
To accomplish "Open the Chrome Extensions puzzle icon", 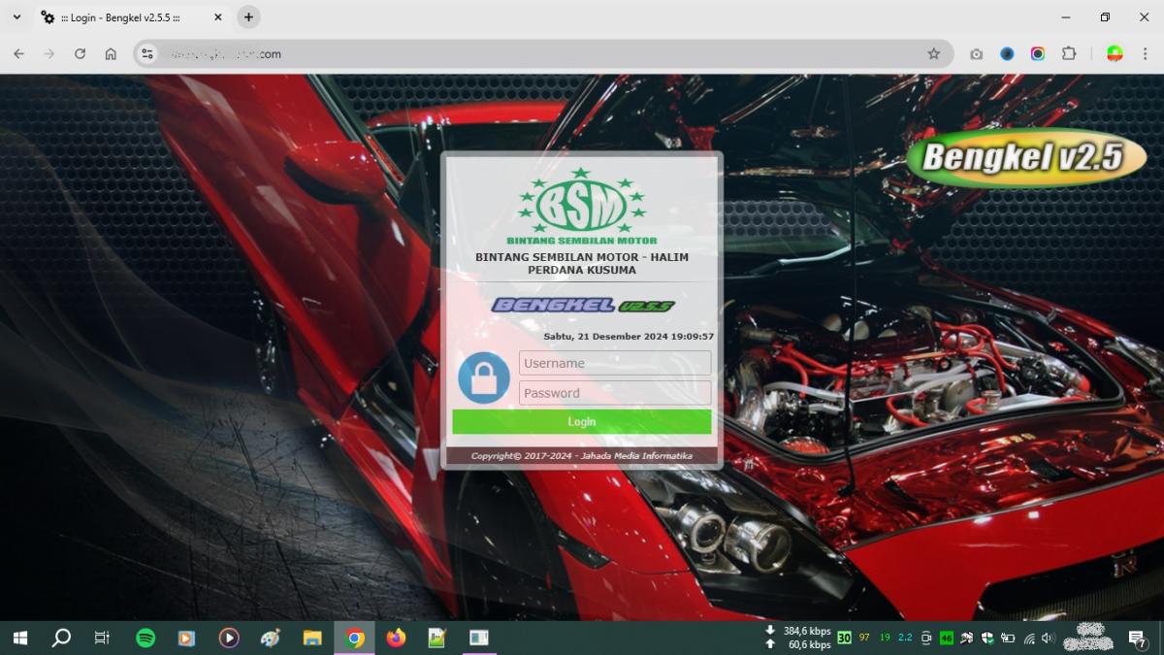I will coord(1069,54).
